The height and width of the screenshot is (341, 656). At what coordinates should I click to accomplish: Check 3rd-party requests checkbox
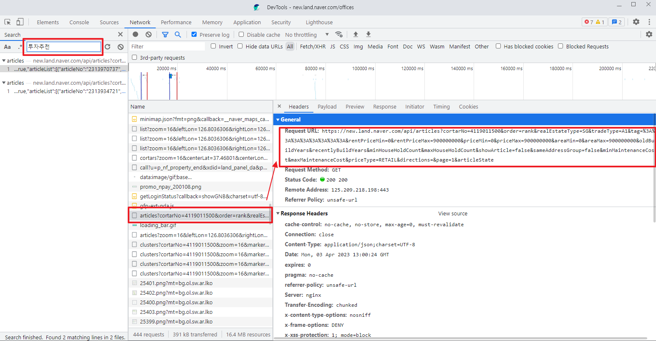click(134, 58)
